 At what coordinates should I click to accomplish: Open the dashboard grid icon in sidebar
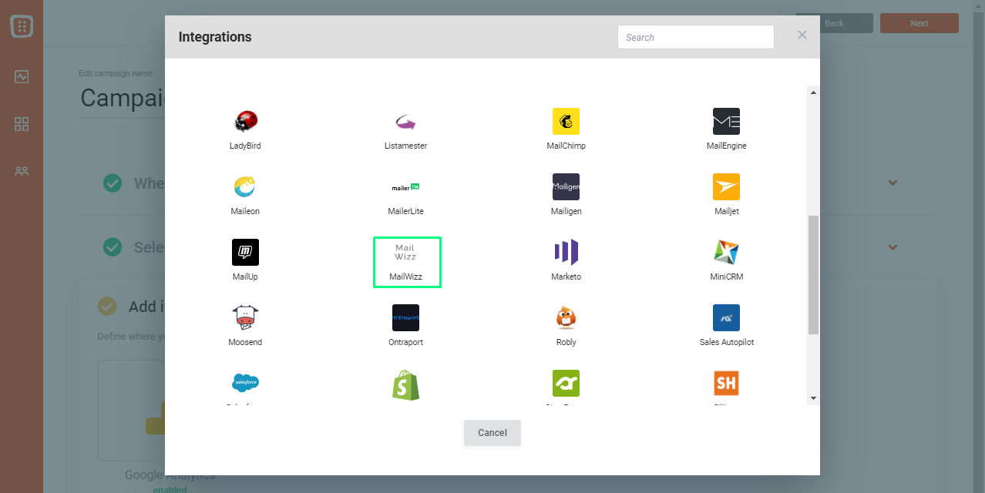tap(22, 124)
